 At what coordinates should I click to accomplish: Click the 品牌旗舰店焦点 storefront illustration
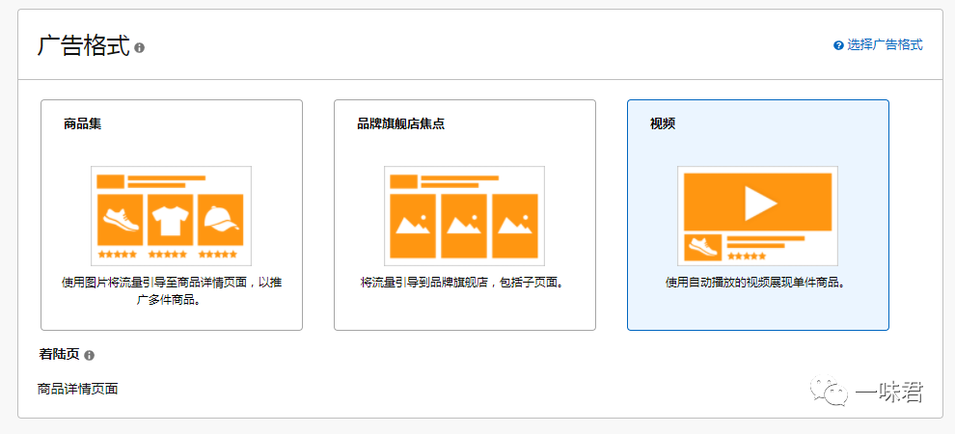(464, 215)
